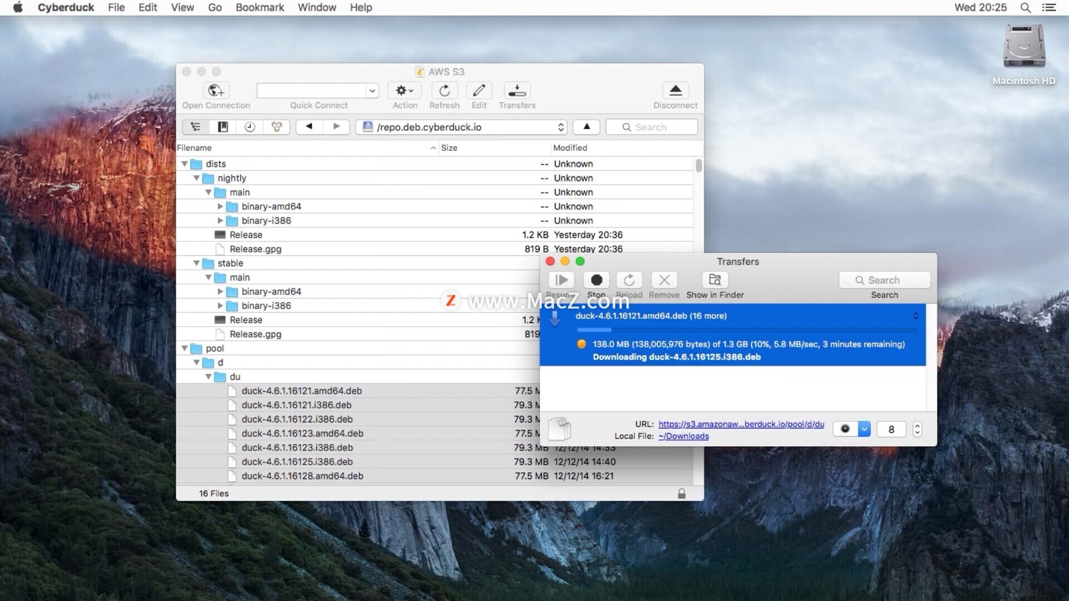Sort by the Size column header

click(x=494, y=148)
